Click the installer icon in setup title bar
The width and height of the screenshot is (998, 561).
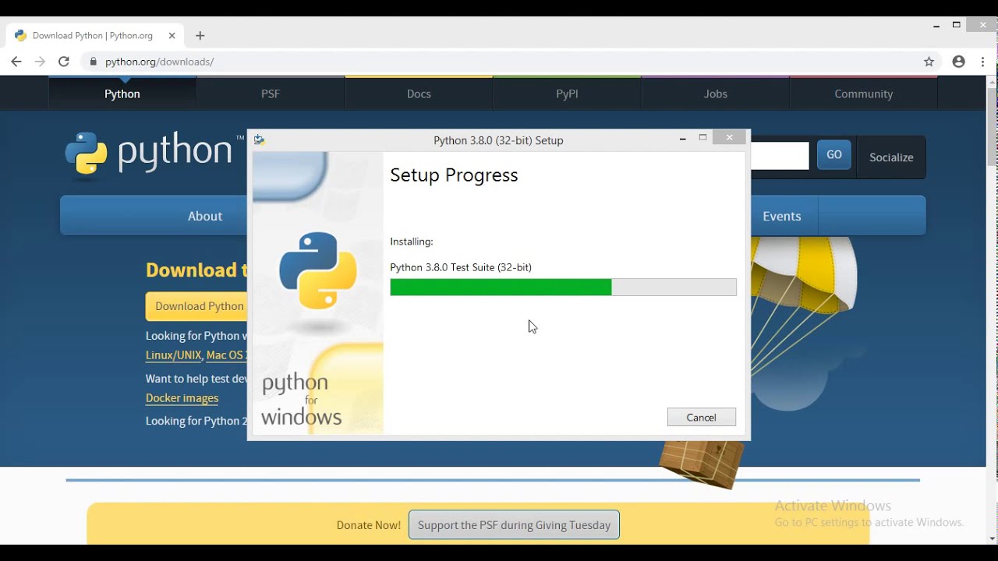[x=260, y=139]
